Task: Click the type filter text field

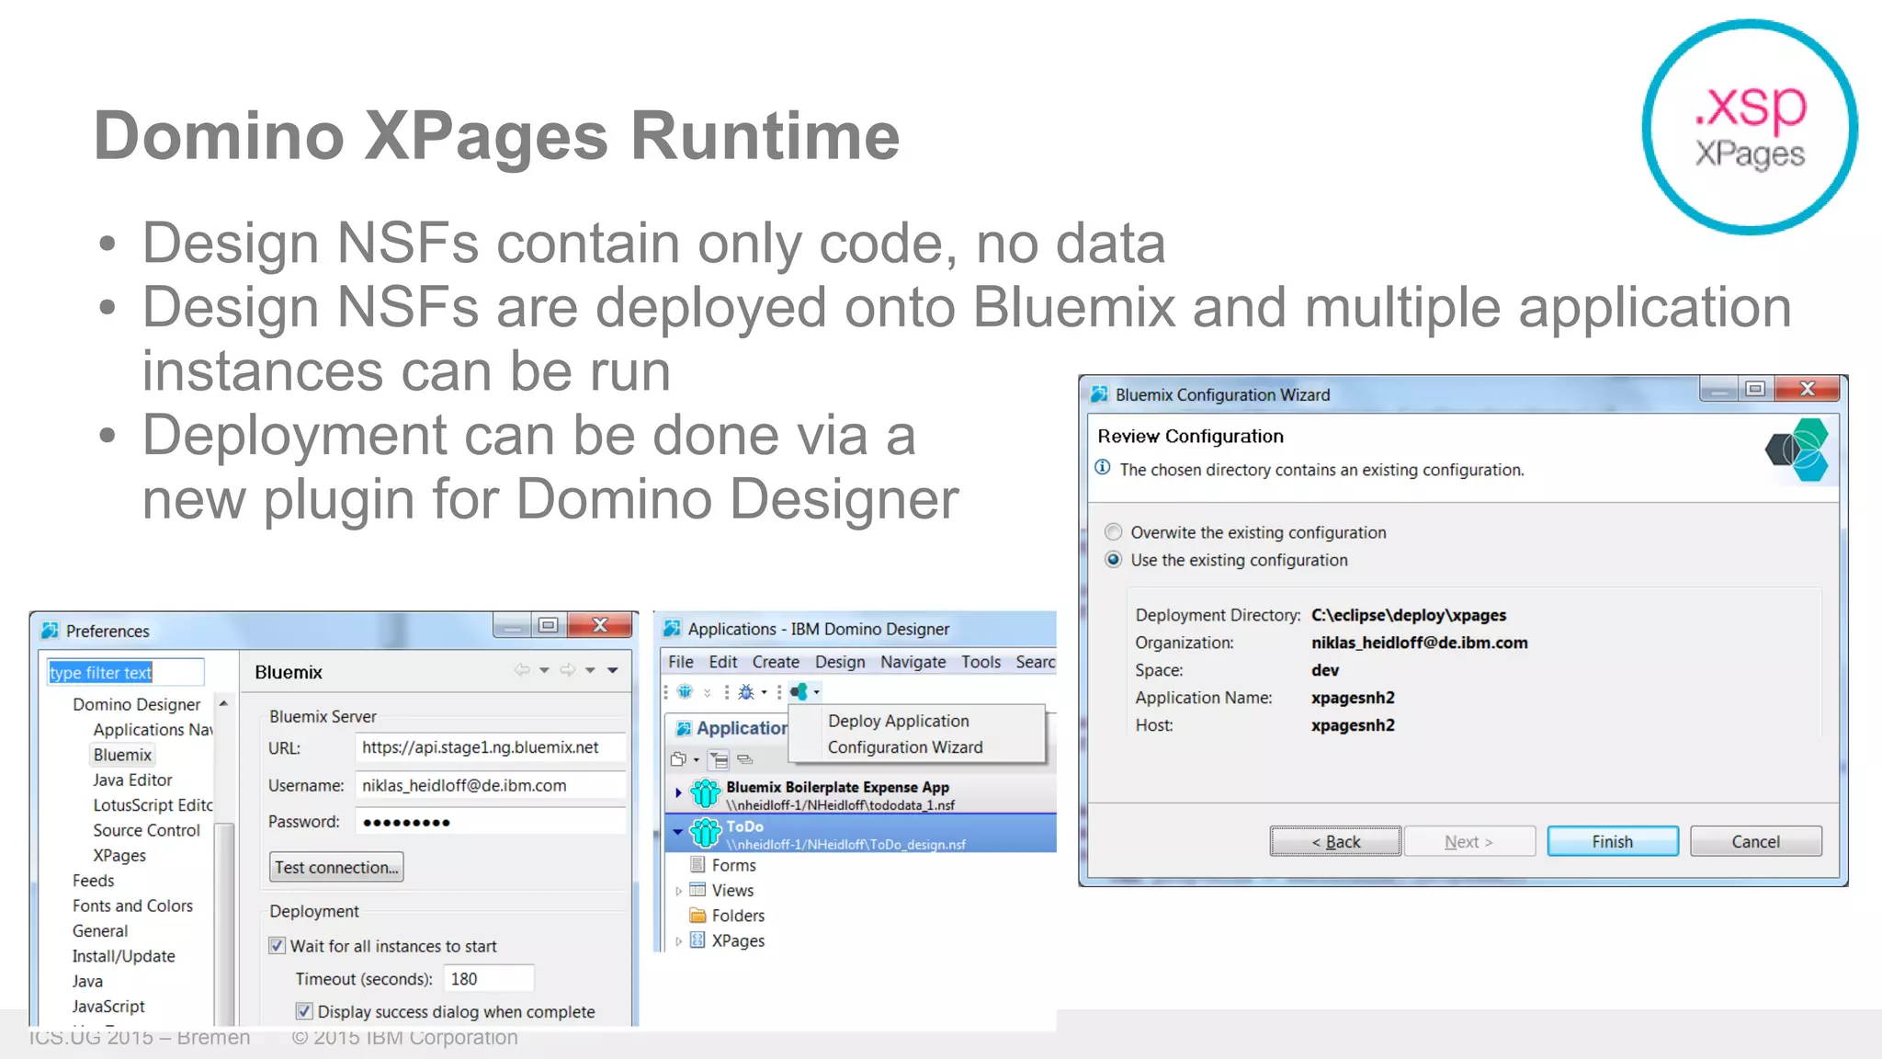Action: (125, 672)
